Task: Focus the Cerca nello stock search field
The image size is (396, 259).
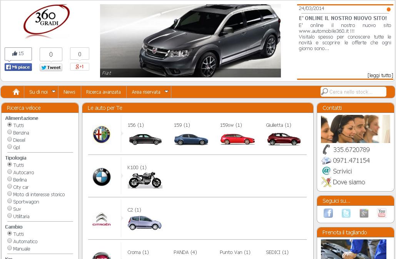Action: pos(354,92)
